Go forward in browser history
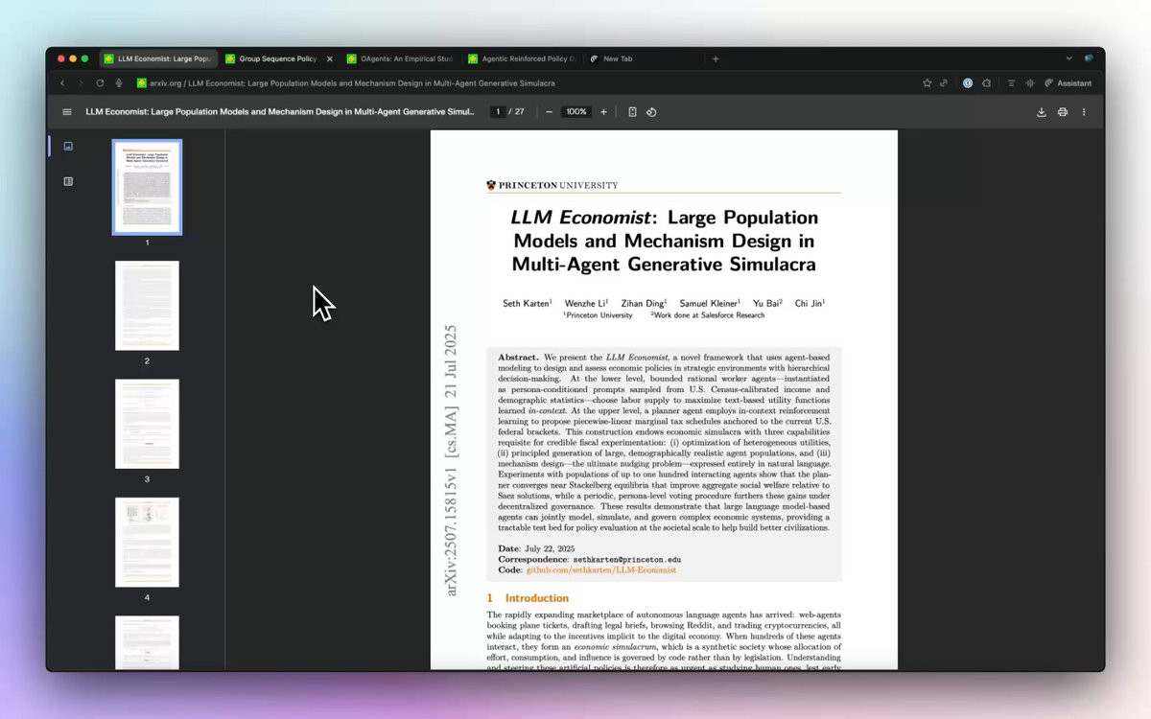This screenshot has height=719, width=1151. point(82,83)
